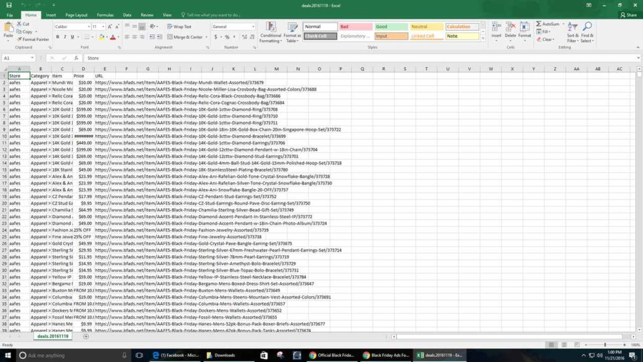Expand the formula bar
The height and width of the screenshot is (362, 643).
pyautogui.click(x=639, y=58)
